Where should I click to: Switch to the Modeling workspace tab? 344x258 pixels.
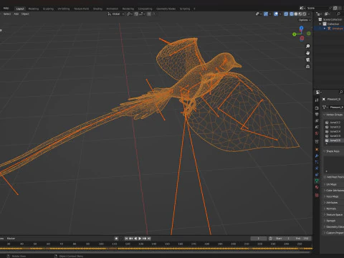tap(34, 9)
